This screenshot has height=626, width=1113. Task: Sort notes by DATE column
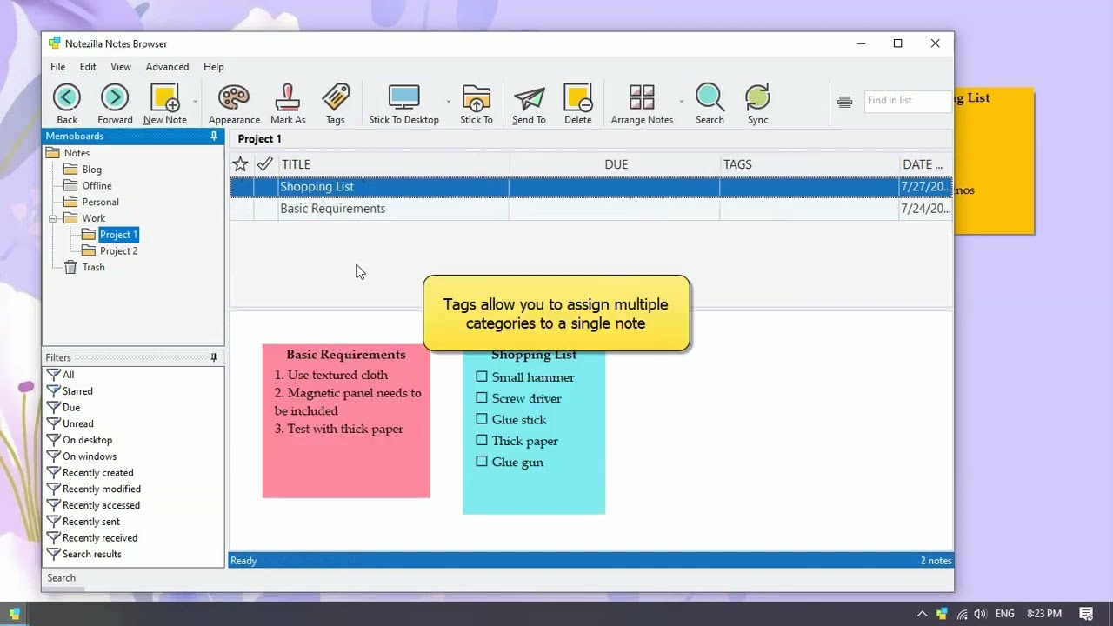926,164
